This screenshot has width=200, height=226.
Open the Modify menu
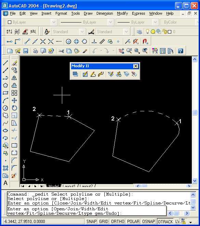[x=122, y=13]
